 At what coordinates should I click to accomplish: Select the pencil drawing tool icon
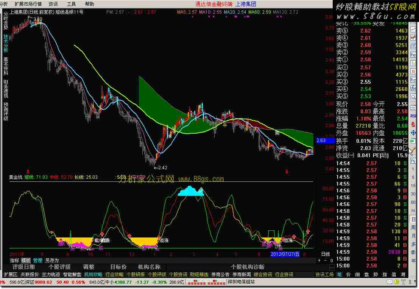click(413, 150)
